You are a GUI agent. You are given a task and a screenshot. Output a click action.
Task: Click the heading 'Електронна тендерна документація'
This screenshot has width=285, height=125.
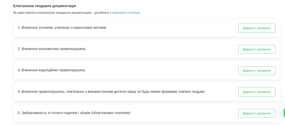45,6
